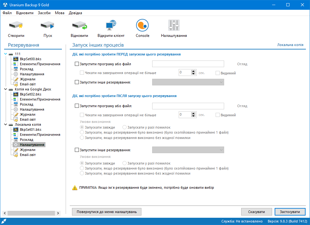310x225 pixels.
Task: Open the Відновити menu in menu bar
Action: click(25, 13)
